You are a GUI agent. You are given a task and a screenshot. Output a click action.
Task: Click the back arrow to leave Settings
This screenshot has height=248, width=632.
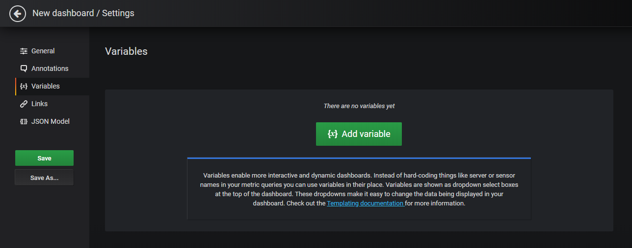tap(18, 14)
